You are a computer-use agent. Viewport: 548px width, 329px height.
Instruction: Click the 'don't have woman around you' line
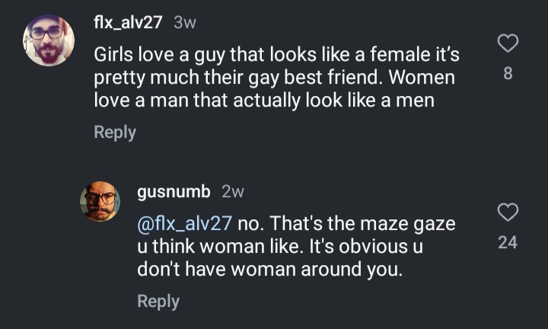point(269,269)
